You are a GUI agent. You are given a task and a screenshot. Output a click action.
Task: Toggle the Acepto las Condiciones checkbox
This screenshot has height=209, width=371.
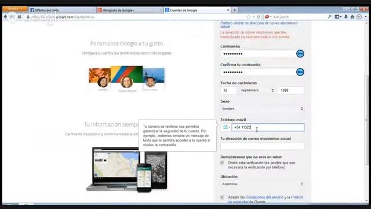pos(223,197)
